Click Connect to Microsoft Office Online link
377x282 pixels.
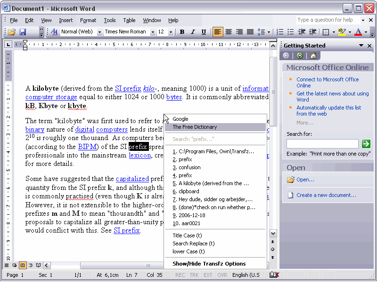click(328, 83)
